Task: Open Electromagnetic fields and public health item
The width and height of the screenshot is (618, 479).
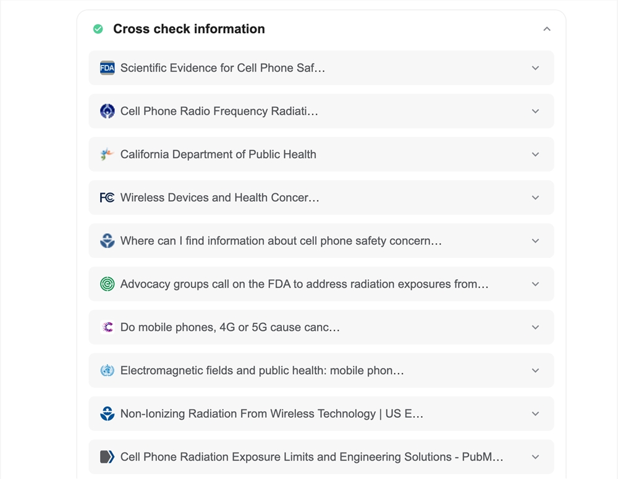Action: [321, 370]
